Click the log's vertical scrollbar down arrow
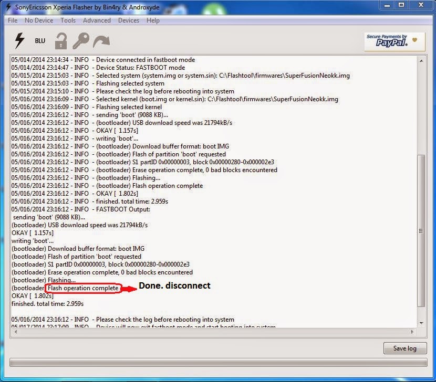 point(421,323)
